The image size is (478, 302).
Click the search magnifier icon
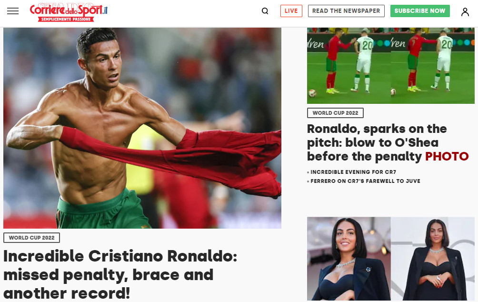pyautogui.click(x=265, y=11)
